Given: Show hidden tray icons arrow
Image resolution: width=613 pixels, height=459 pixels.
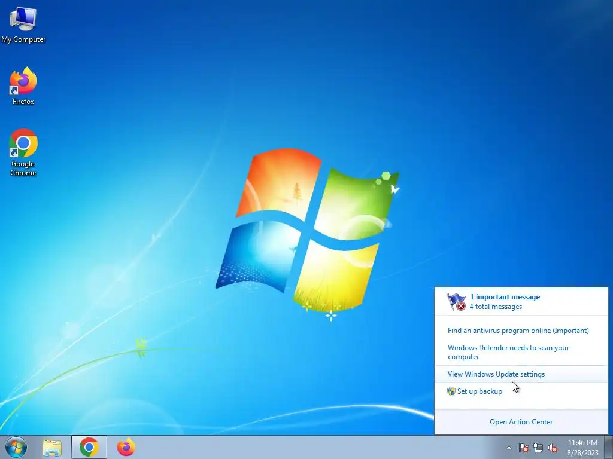Looking at the screenshot, I should 509,448.
